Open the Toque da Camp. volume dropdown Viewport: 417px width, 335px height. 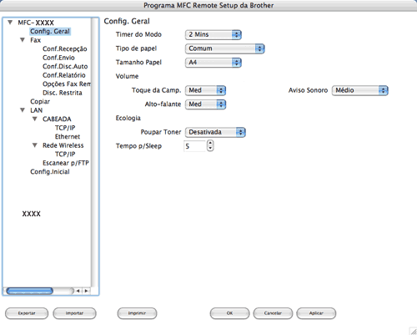pos(205,90)
